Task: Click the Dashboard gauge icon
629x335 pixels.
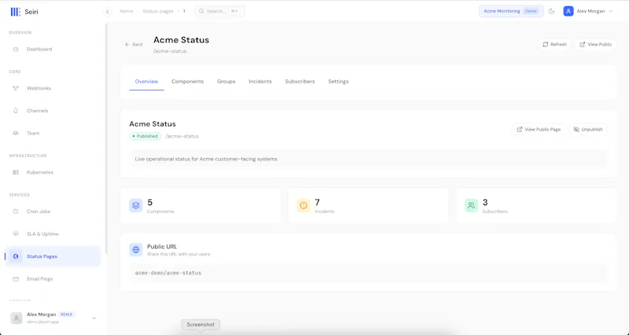Action: pyautogui.click(x=16, y=50)
